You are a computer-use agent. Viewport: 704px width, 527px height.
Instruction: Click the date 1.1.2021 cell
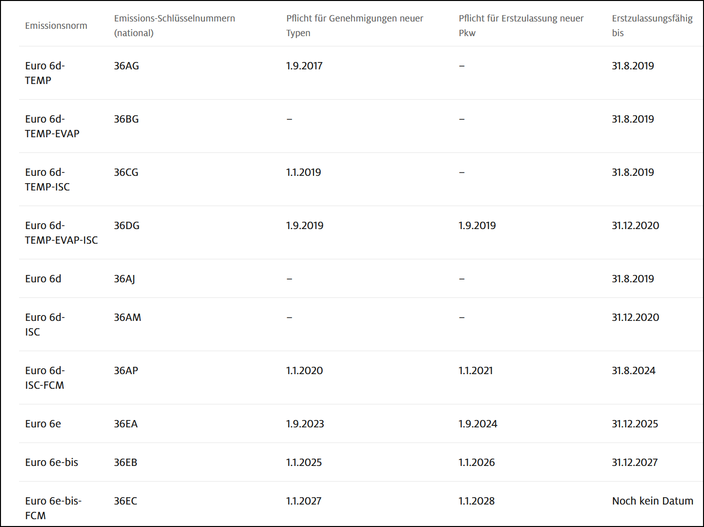tap(476, 371)
